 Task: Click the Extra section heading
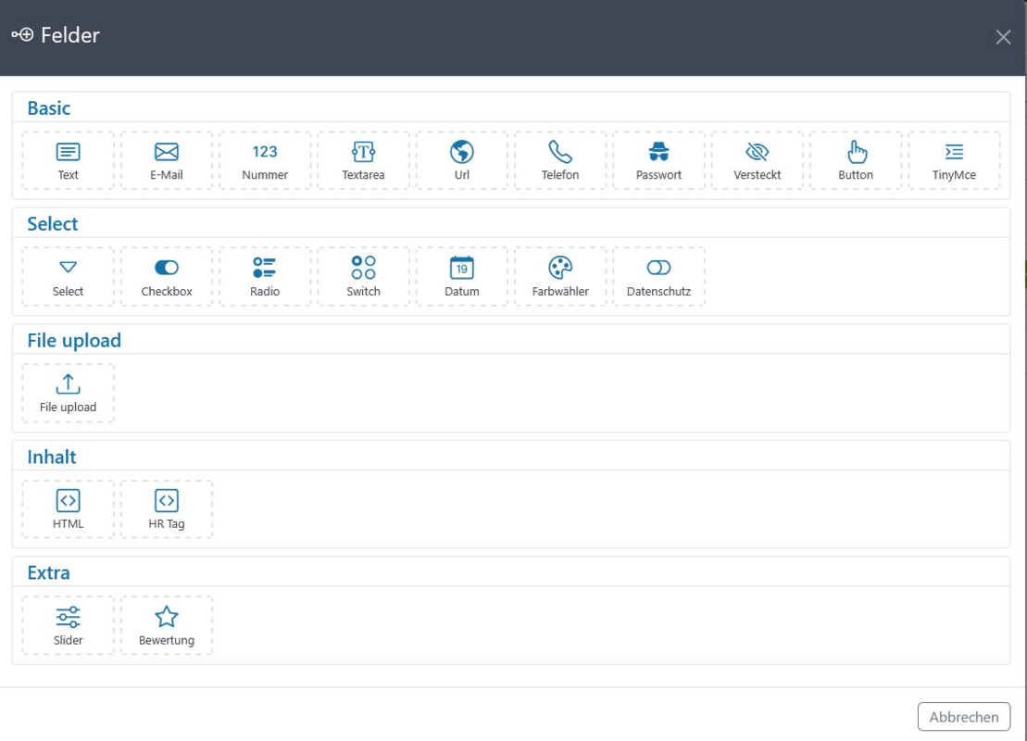[48, 572]
